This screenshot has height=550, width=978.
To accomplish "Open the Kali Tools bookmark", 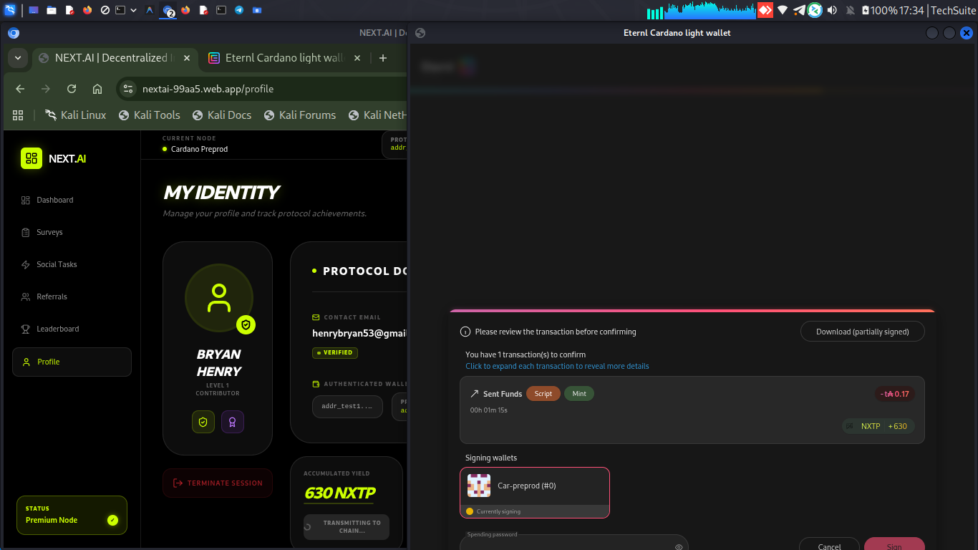I will 149,115.
